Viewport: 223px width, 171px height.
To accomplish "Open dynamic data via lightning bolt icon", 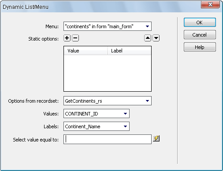I will pyautogui.click(x=156, y=138).
